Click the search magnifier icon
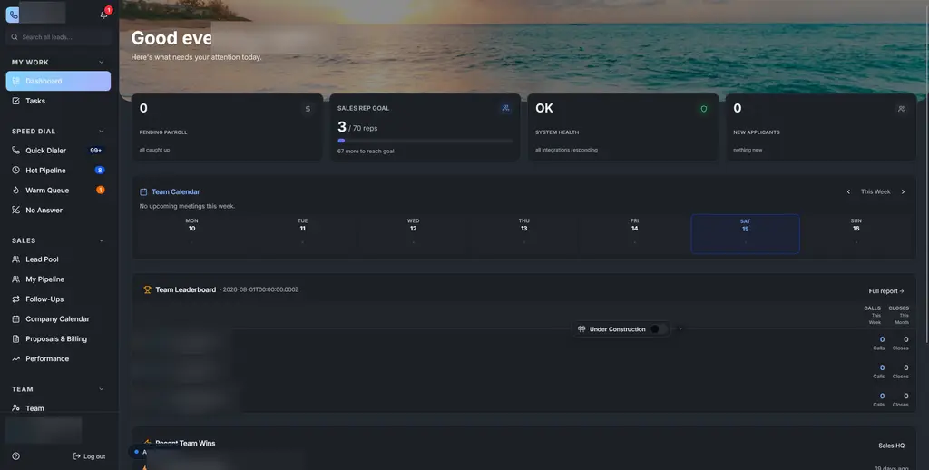This screenshot has height=470, width=929. pos(15,36)
